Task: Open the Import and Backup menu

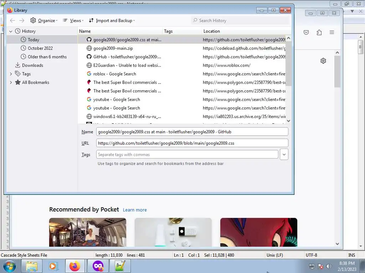Action: [x=112, y=21]
